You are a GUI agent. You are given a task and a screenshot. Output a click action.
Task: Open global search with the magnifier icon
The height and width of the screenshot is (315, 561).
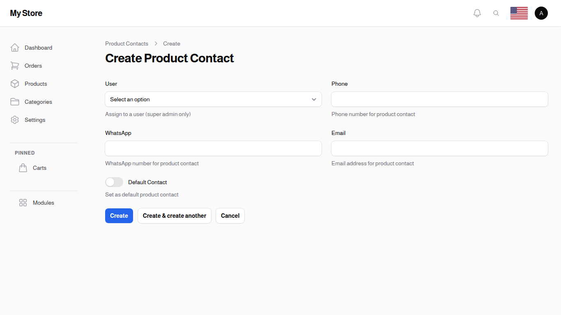(x=496, y=13)
